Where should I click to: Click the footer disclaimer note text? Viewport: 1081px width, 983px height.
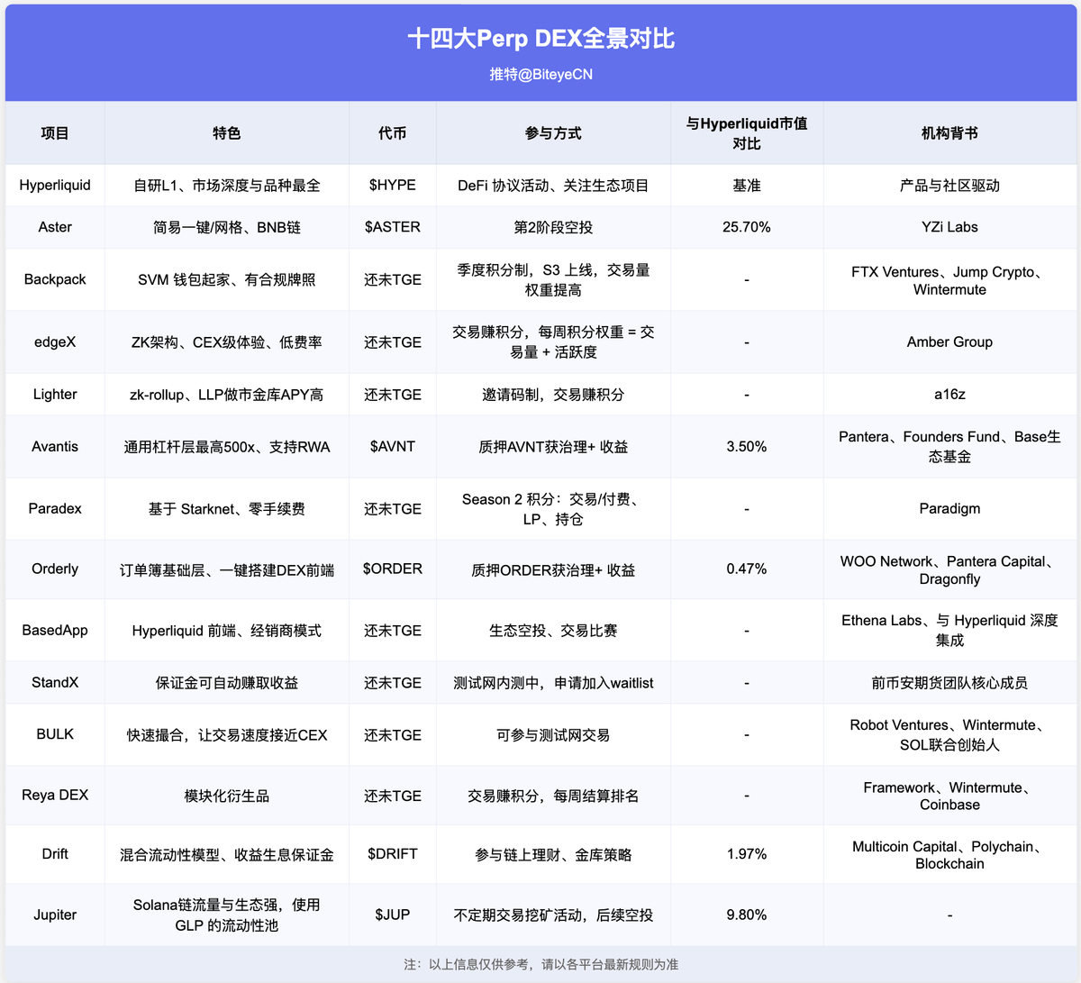click(x=540, y=962)
